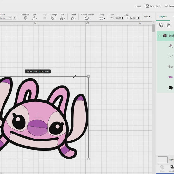This screenshot has height=174, width=174.
Task: Click the top-right resize handle of selection
Action: tap(88, 76)
